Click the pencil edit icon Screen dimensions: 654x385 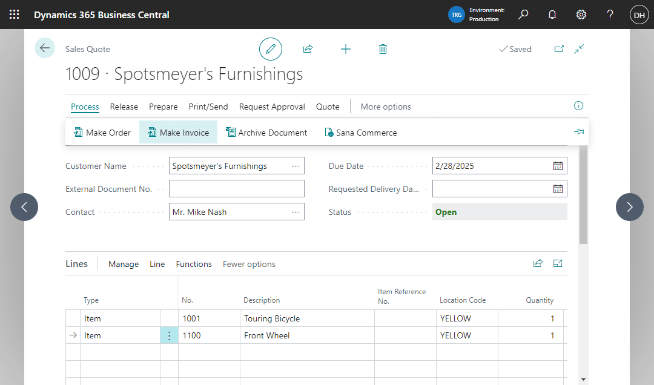pos(271,49)
